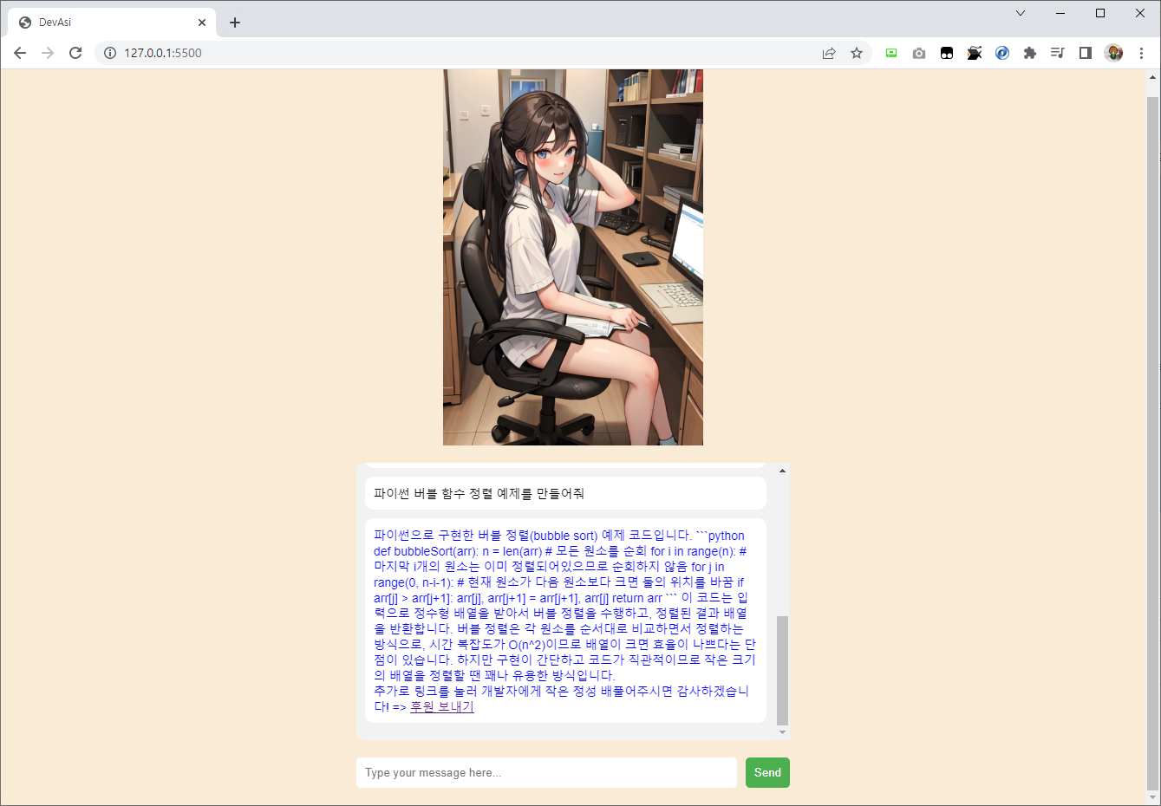This screenshot has width=1161, height=806.
Task: Toggle the browser side panel
Action: click(1085, 53)
